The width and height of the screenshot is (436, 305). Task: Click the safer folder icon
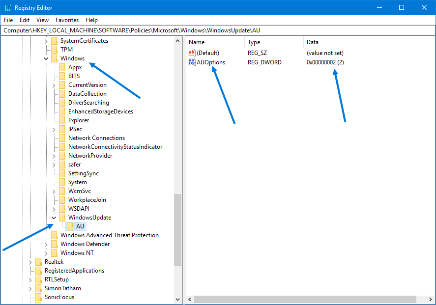click(x=62, y=165)
